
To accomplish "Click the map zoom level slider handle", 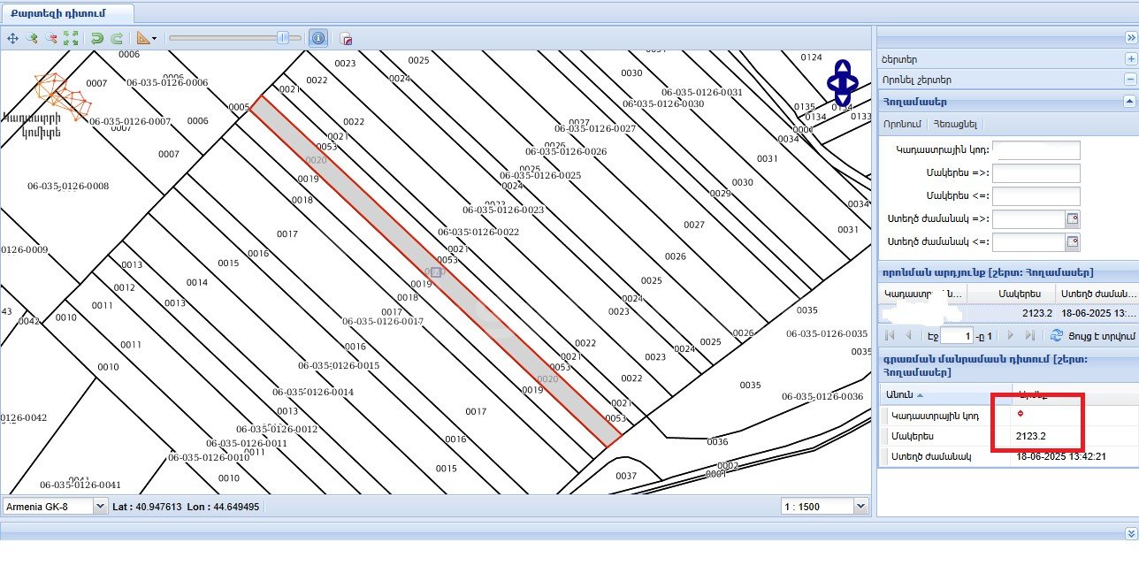I will (283, 38).
